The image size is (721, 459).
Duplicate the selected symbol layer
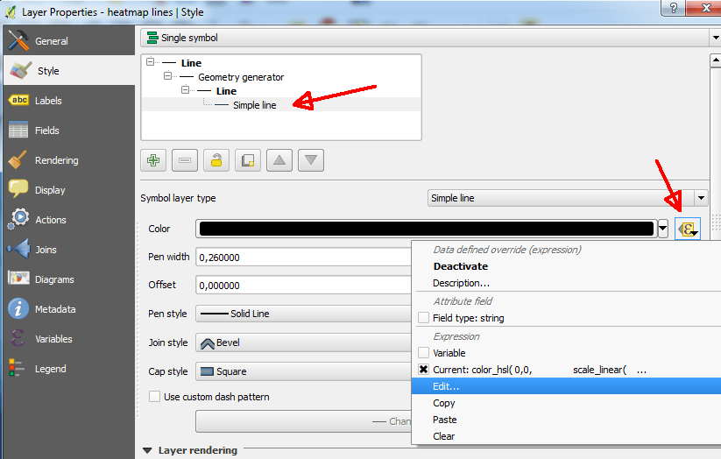click(x=248, y=160)
